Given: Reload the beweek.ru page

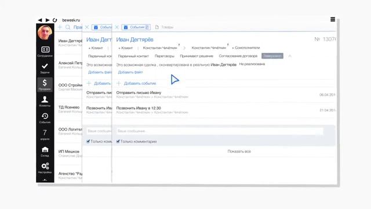Looking at the screenshot, I should 55,20.
